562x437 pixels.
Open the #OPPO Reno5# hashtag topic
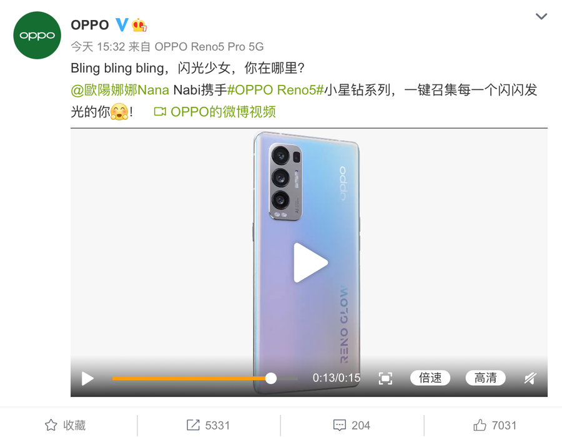(x=275, y=90)
